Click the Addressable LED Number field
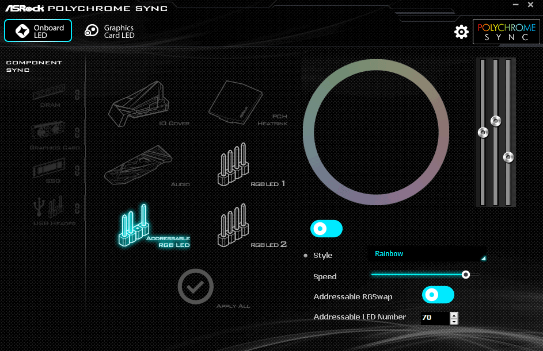The height and width of the screenshot is (351, 543). click(x=435, y=318)
